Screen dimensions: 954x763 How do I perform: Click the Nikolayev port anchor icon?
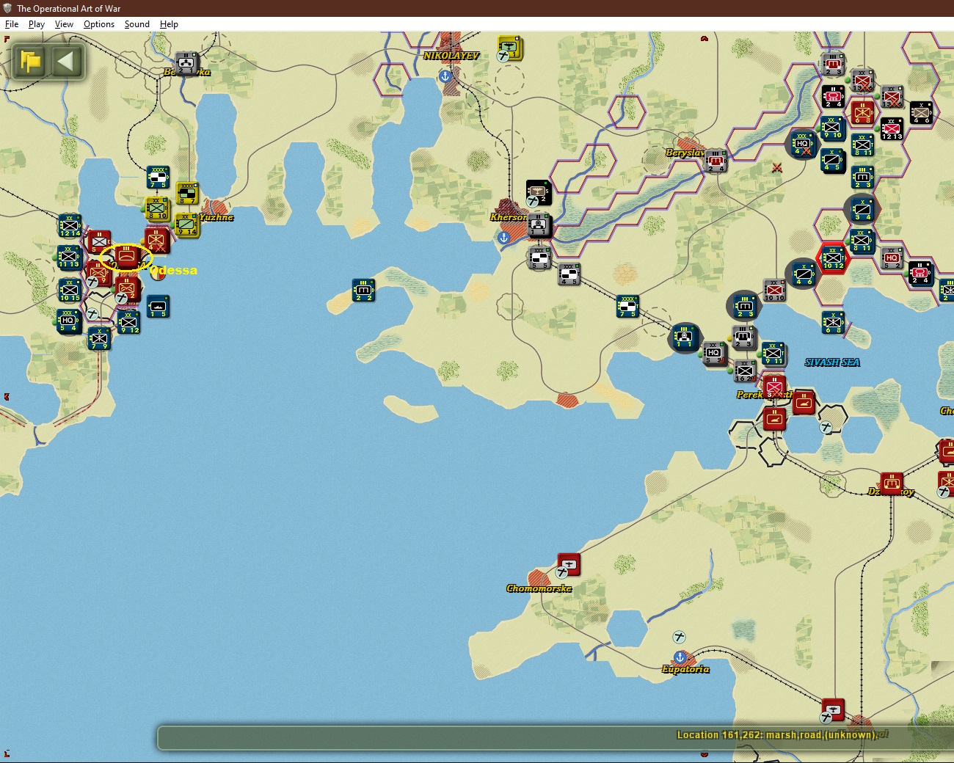click(x=445, y=76)
